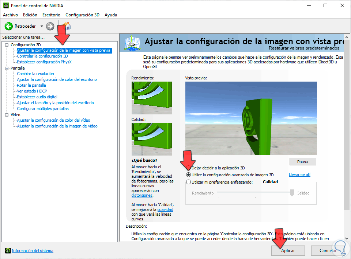Screen dimensions: 351x259
Task: Follow the 'Llevarme allí' link
Action: [299, 174]
